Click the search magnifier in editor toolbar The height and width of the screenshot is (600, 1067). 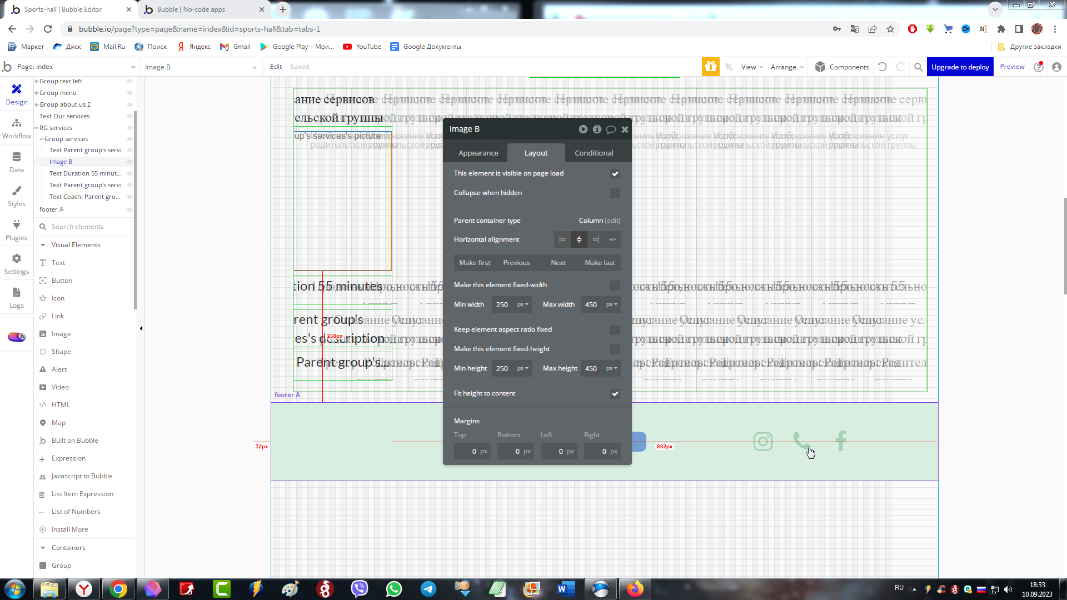tap(919, 67)
